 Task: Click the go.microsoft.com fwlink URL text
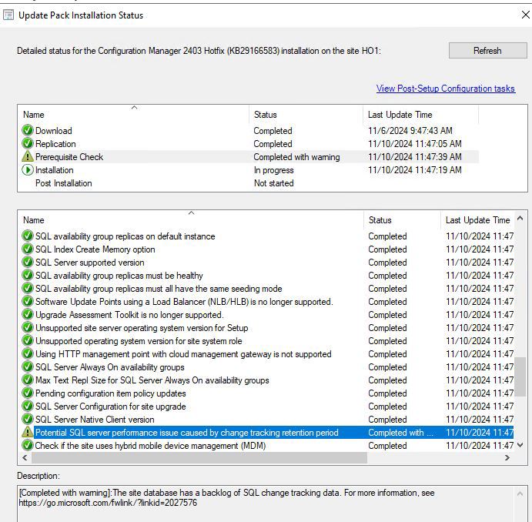[108, 502]
